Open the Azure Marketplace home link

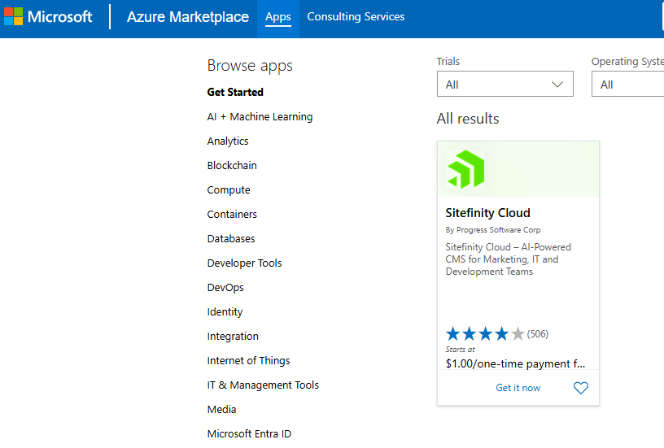pyautogui.click(x=188, y=17)
